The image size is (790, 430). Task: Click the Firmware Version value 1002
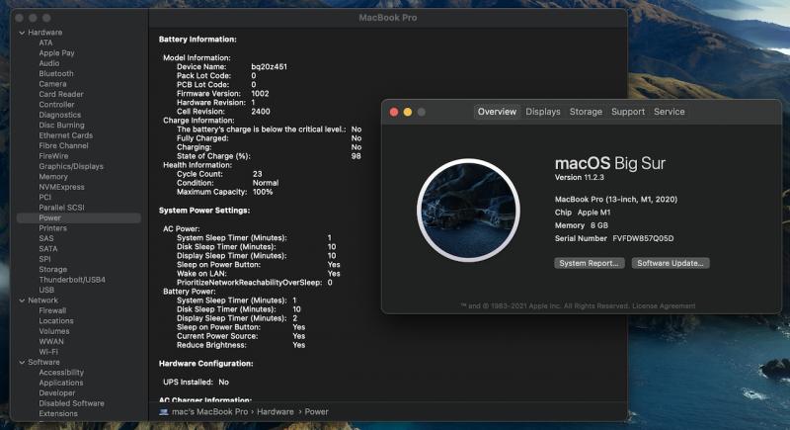click(260, 94)
